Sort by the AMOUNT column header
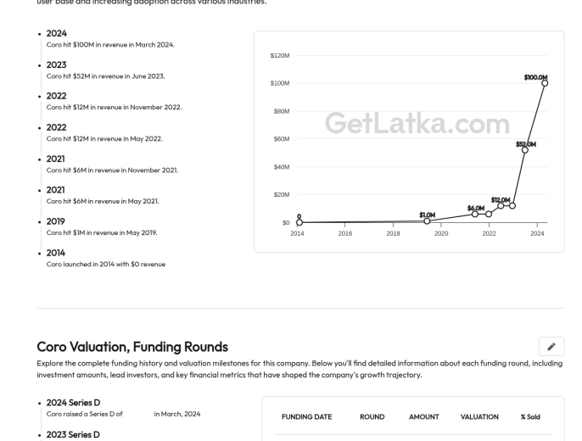The width and height of the screenshot is (582, 441). (x=424, y=417)
